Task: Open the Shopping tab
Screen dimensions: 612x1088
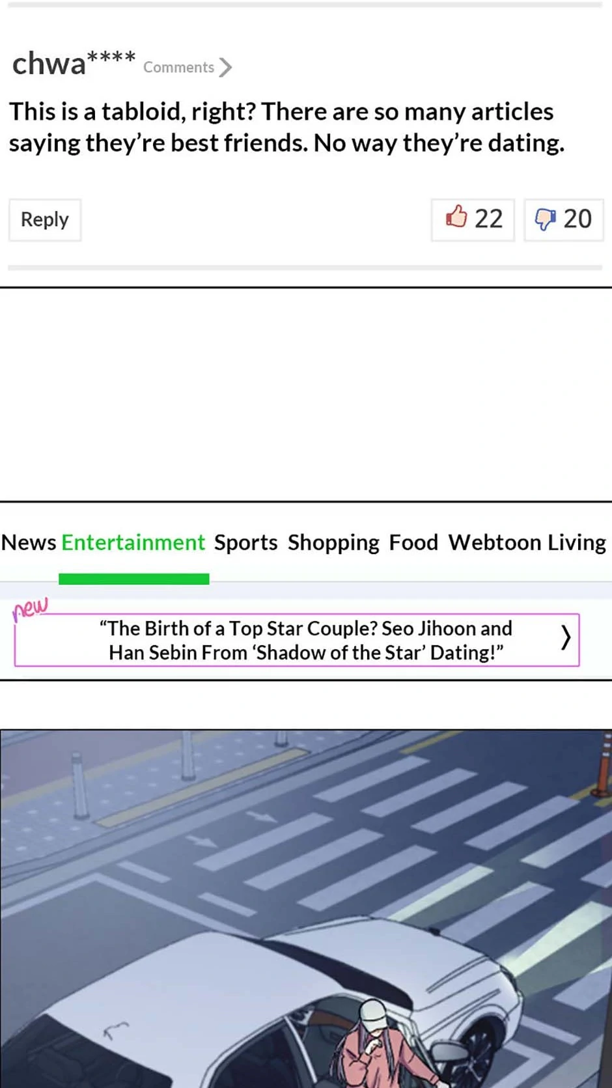Action: [x=333, y=542]
